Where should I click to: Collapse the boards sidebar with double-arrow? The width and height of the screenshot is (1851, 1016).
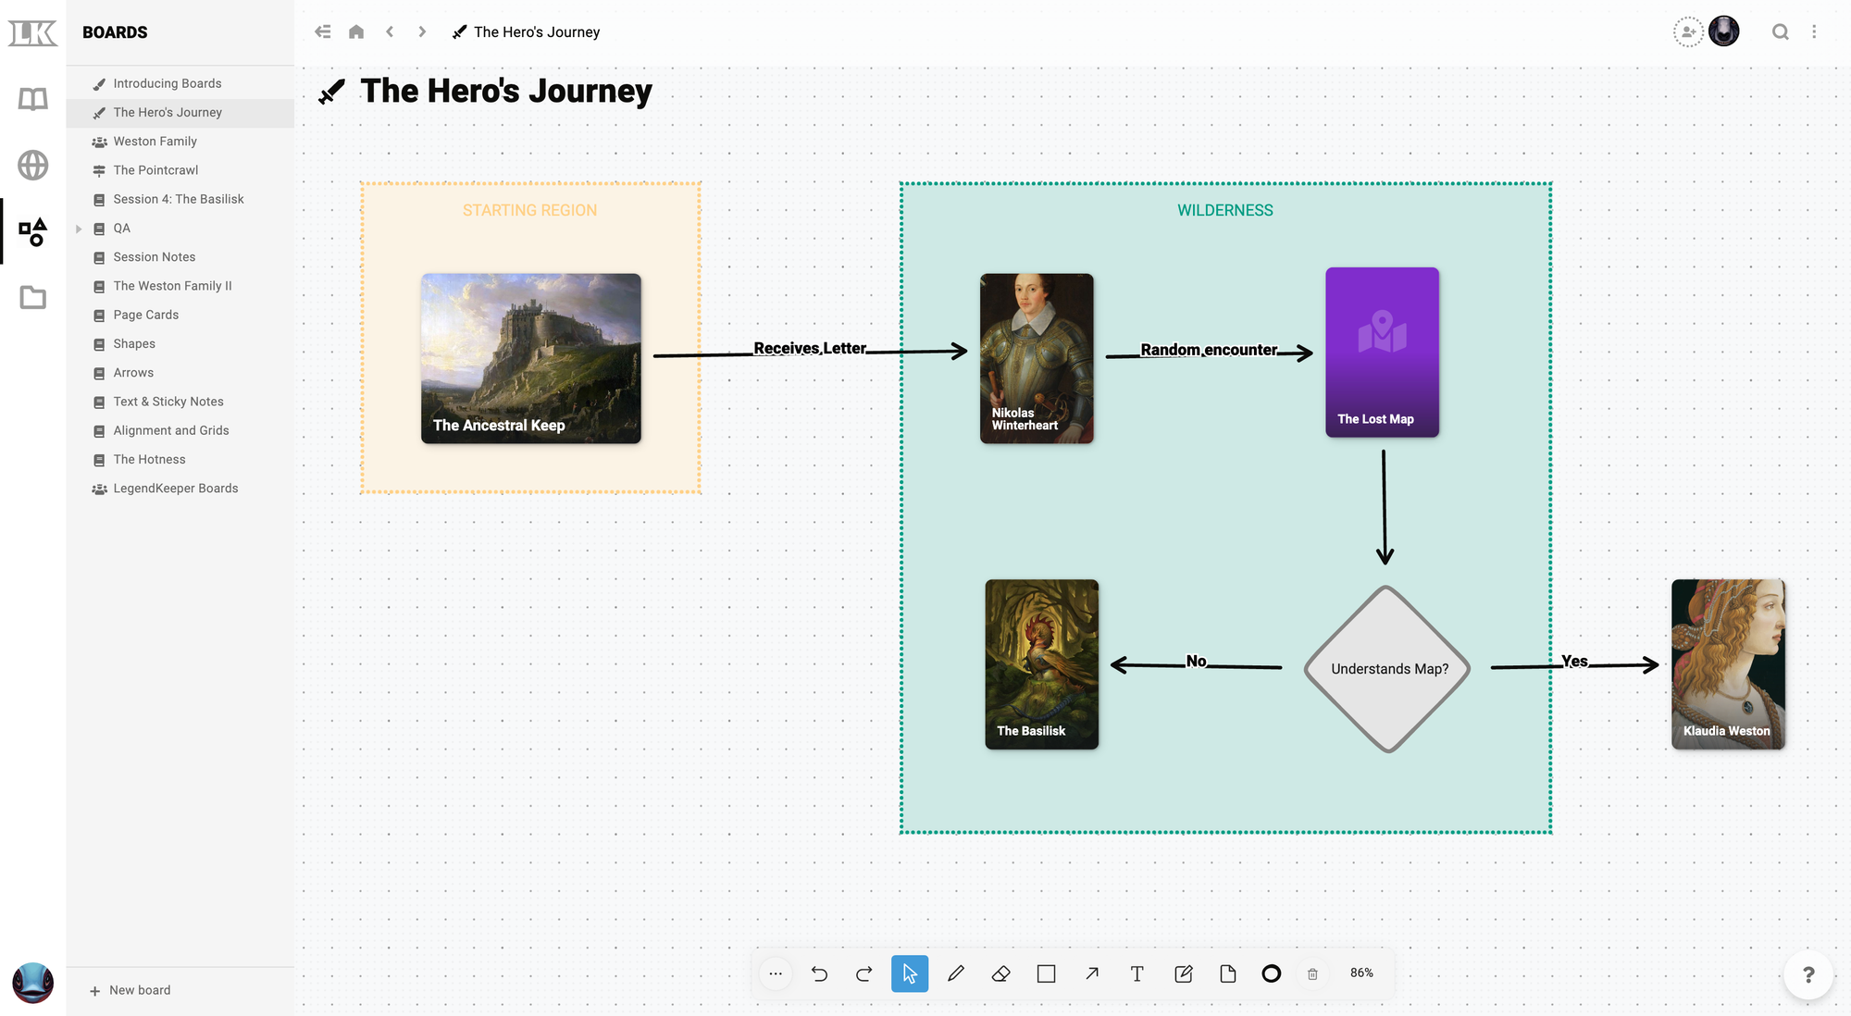(322, 31)
